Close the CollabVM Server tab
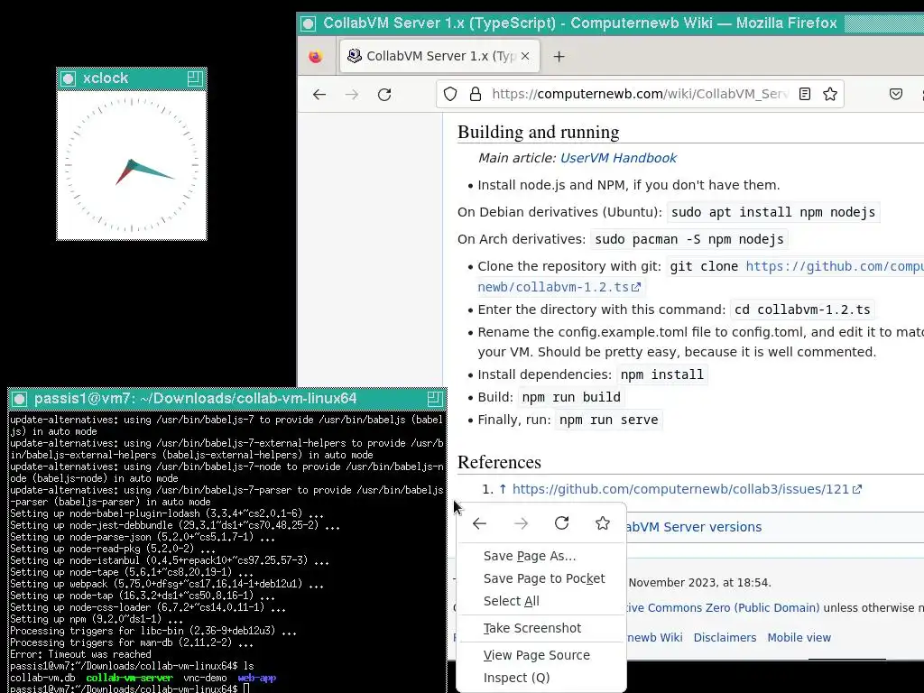The height and width of the screenshot is (693, 924). (525, 56)
